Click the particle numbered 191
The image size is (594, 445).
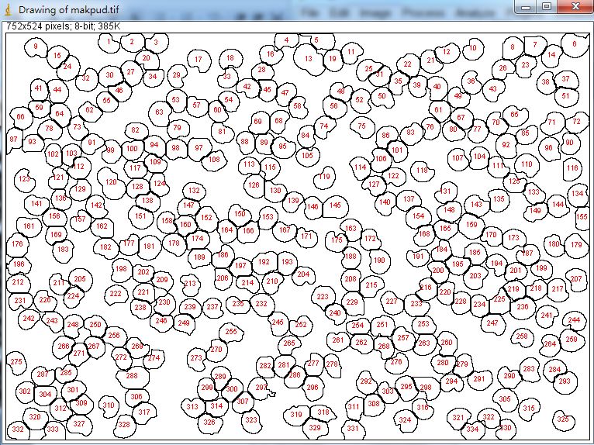pos(418,257)
